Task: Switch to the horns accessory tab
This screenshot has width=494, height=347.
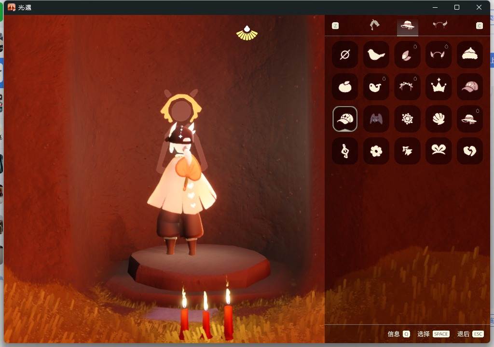Action: (439, 25)
